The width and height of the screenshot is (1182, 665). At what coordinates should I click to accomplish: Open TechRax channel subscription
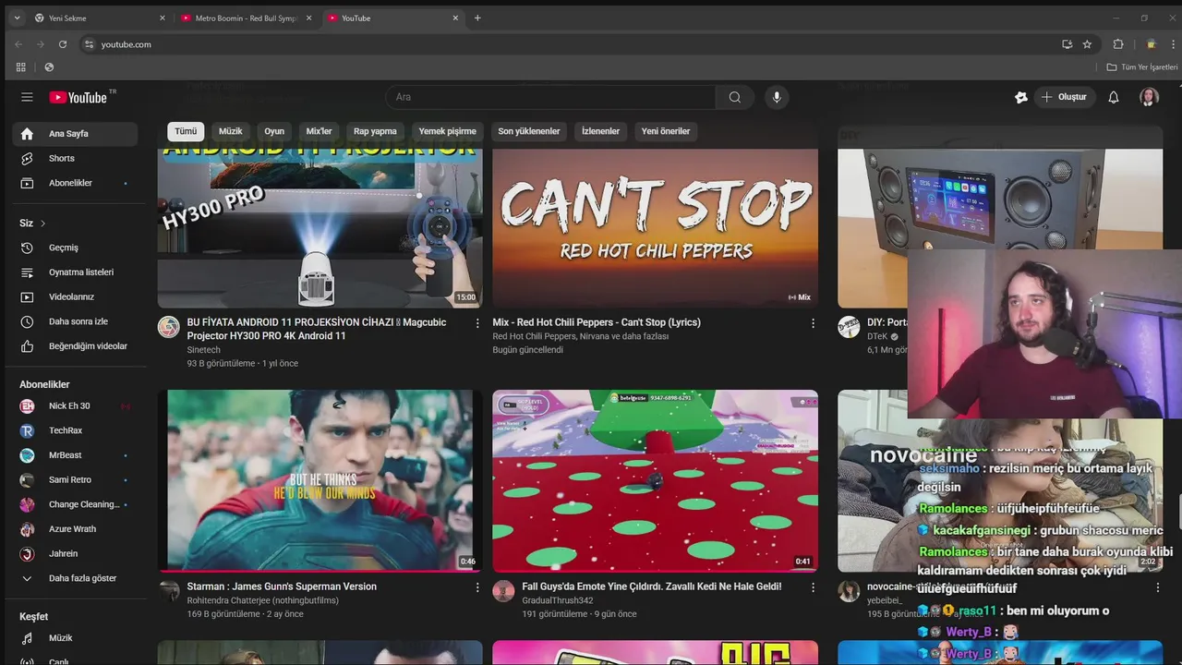(x=75, y=430)
